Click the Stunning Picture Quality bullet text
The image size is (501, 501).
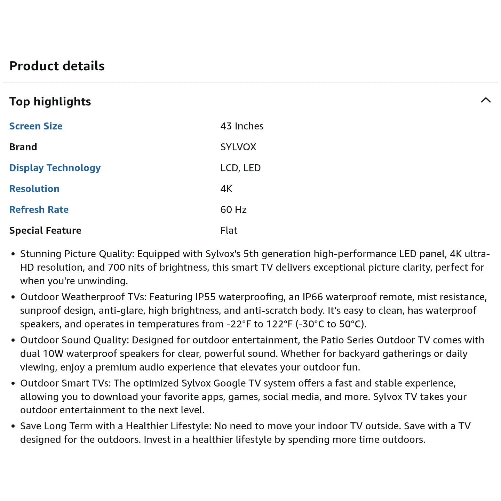[x=255, y=267]
